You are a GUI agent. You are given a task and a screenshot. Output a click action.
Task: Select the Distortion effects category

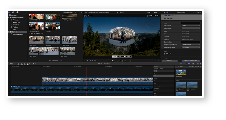pos(157,88)
